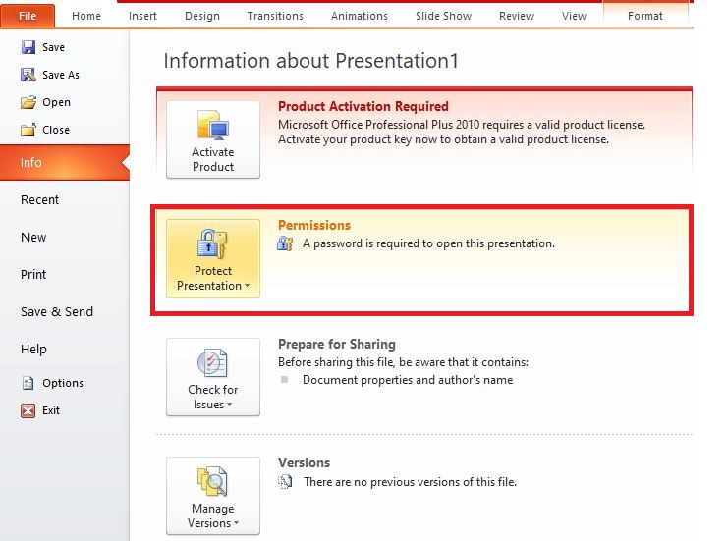Click the Permissions heading
Viewport: 727px width, 541px height.
tap(314, 225)
